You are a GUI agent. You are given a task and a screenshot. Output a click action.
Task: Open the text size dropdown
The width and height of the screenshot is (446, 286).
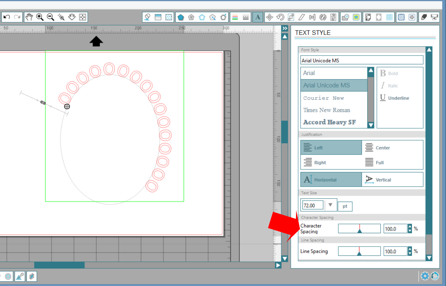331,205
